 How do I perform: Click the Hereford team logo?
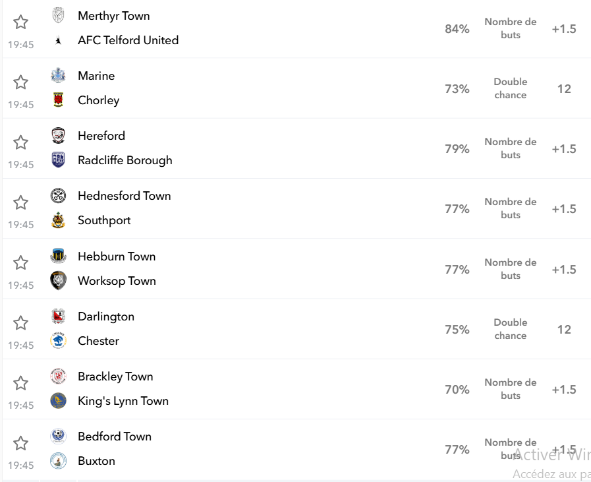click(58, 135)
